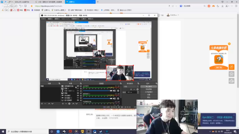Image resolution: width=239 pixels, height=134 pixels.
Task: Toggle visibility of 游戏捕获 source
Action: click(x=78, y=96)
